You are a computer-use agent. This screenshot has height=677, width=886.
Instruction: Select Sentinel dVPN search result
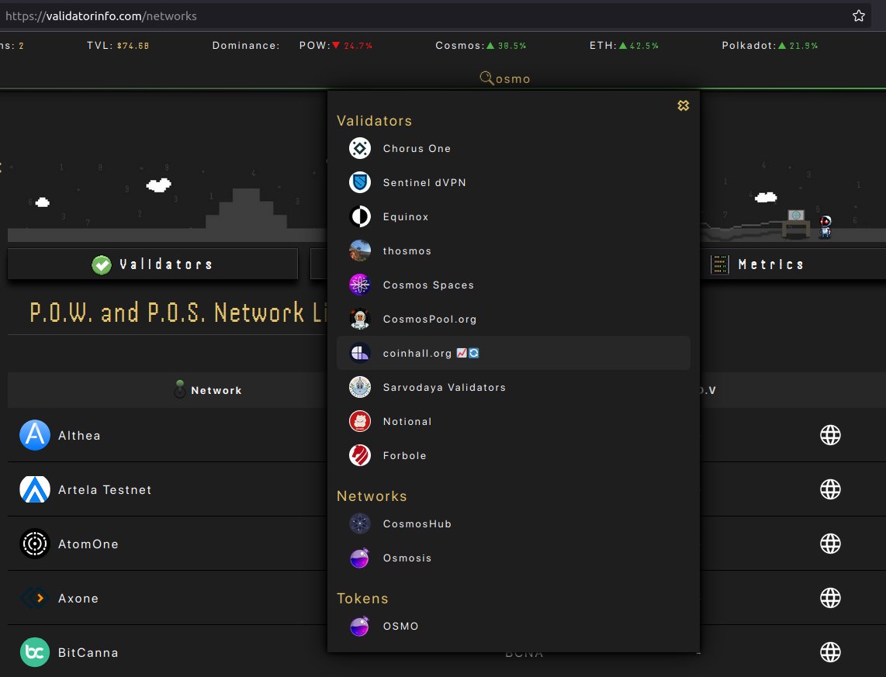coord(514,182)
